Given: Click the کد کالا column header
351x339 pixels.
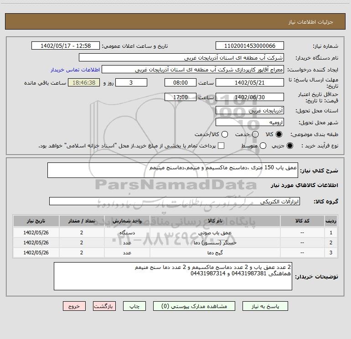Looking at the screenshot, I should [x=302, y=221].
